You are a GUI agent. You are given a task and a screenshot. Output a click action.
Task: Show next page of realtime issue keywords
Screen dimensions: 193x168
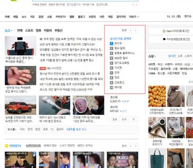[x=135, y=31]
